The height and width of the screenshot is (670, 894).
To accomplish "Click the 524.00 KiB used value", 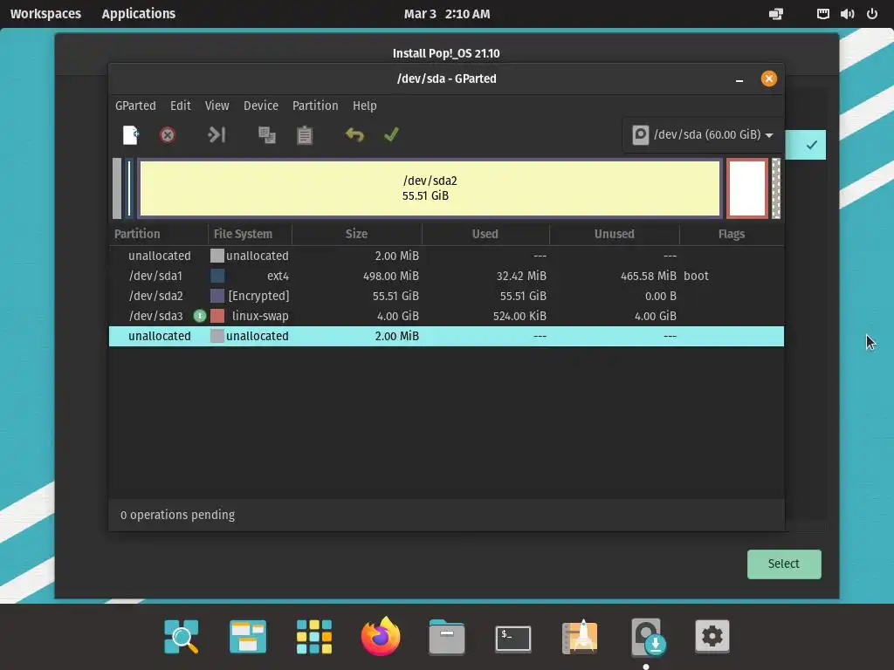I will pyautogui.click(x=519, y=316).
